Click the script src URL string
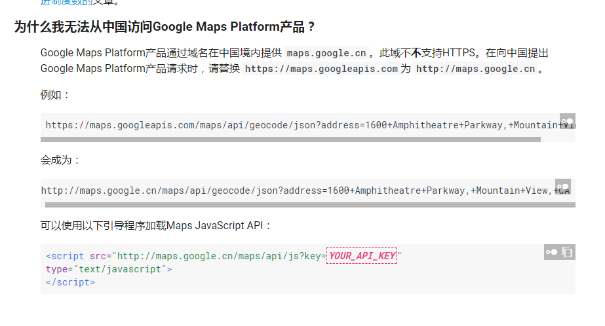The width and height of the screenshot is (605, 326). pyautogui.click(x=216, y=256)
